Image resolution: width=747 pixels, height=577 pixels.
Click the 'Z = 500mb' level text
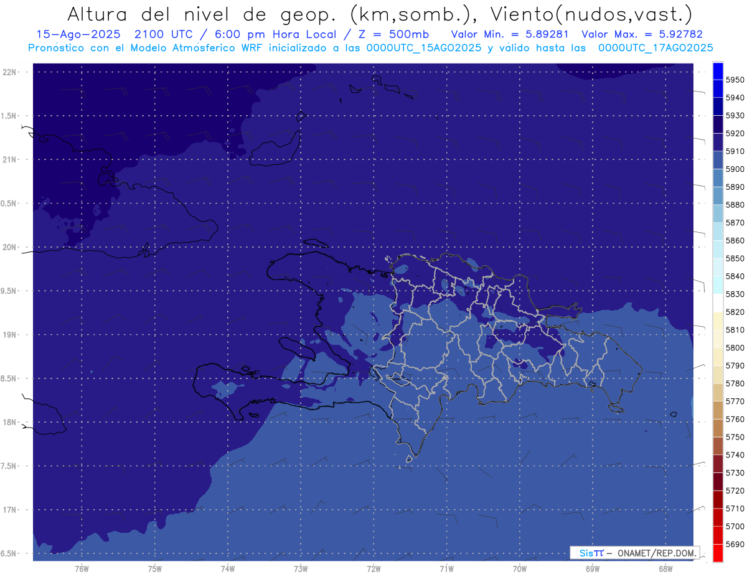pos(394,35)
